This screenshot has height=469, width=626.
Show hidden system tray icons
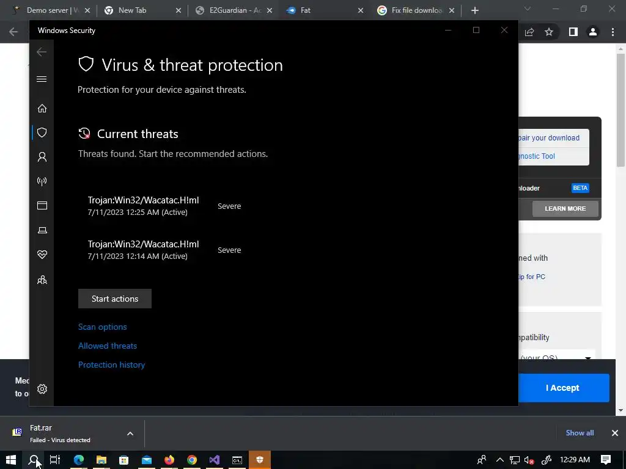(x=500, y=460)
